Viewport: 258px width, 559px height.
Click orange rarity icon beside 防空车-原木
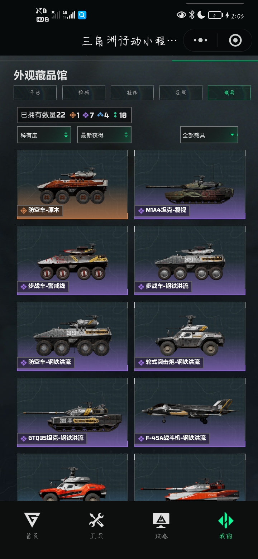coord(24,211)
